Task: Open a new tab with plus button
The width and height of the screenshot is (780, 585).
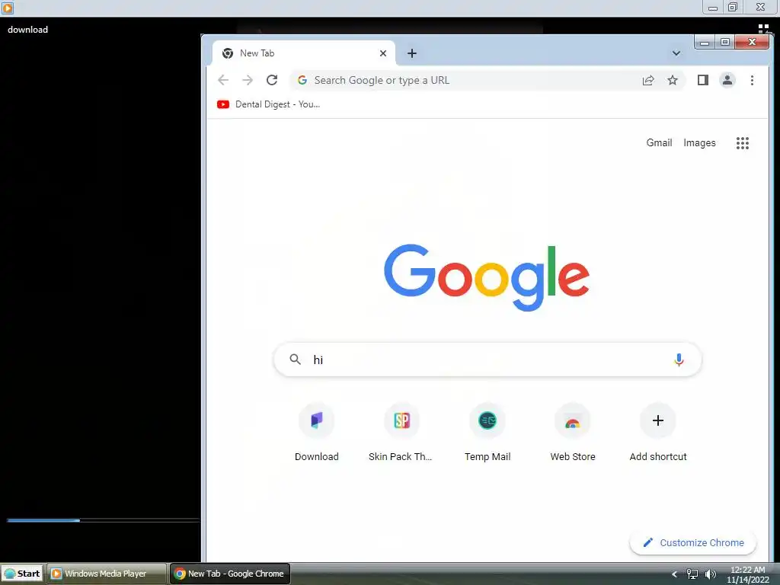Action: (x=412, y=53)
